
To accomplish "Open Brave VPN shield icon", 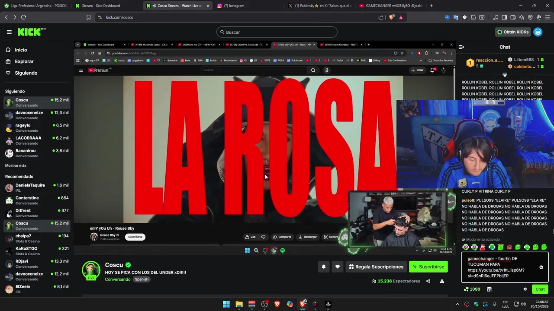I will pyautogui.click(x=530, y=17).
